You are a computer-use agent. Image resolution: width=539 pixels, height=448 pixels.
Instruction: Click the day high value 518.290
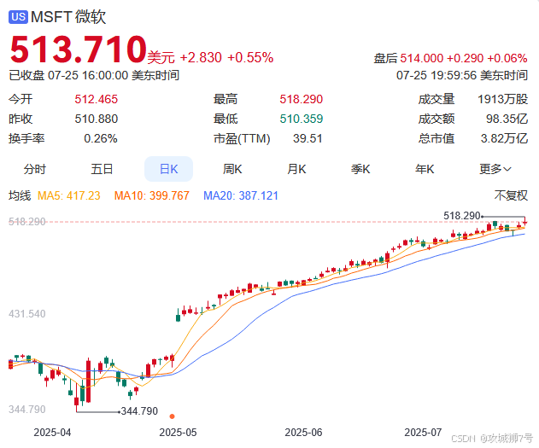click(x=302, y=99)
